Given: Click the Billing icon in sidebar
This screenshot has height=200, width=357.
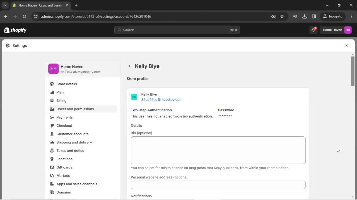Looking at the screenshot, I should (x=52, y=101).
